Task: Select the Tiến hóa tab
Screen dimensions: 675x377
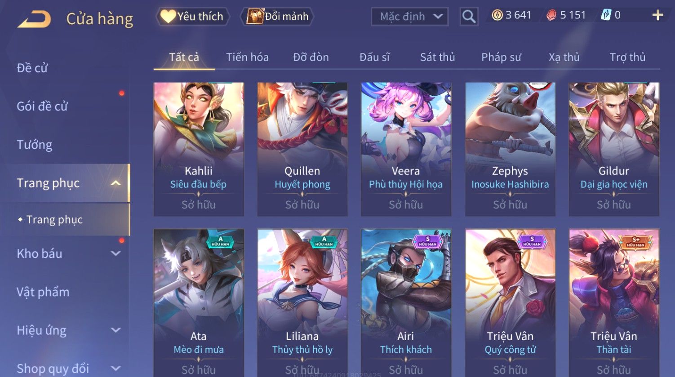Action: (247, 57)
